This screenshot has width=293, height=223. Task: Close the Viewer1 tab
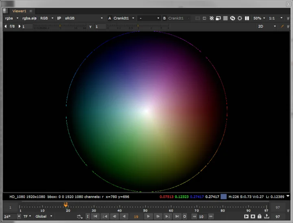pyautogui.click(x=31, y=11)
